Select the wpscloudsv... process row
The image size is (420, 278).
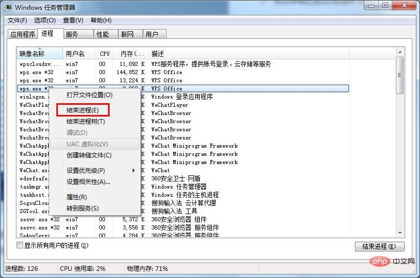(183, 64)
